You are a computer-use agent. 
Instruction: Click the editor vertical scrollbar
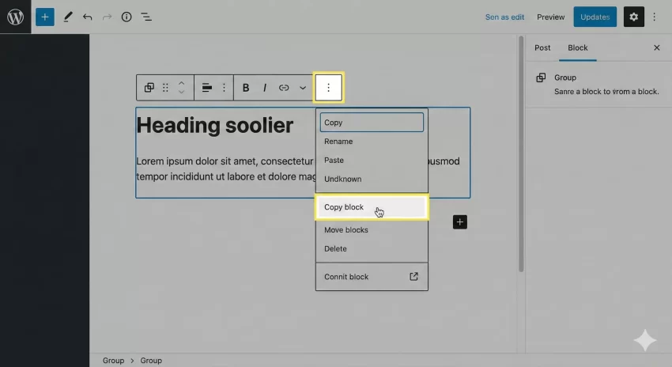(521, 154)
